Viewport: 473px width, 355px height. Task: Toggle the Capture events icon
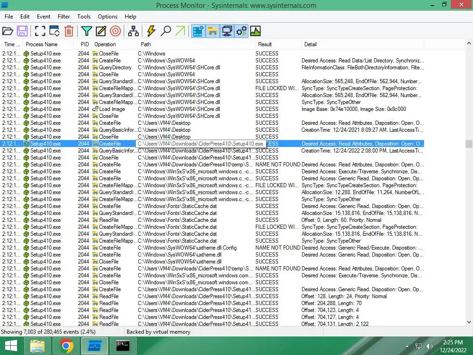click(x=40, y=31)
